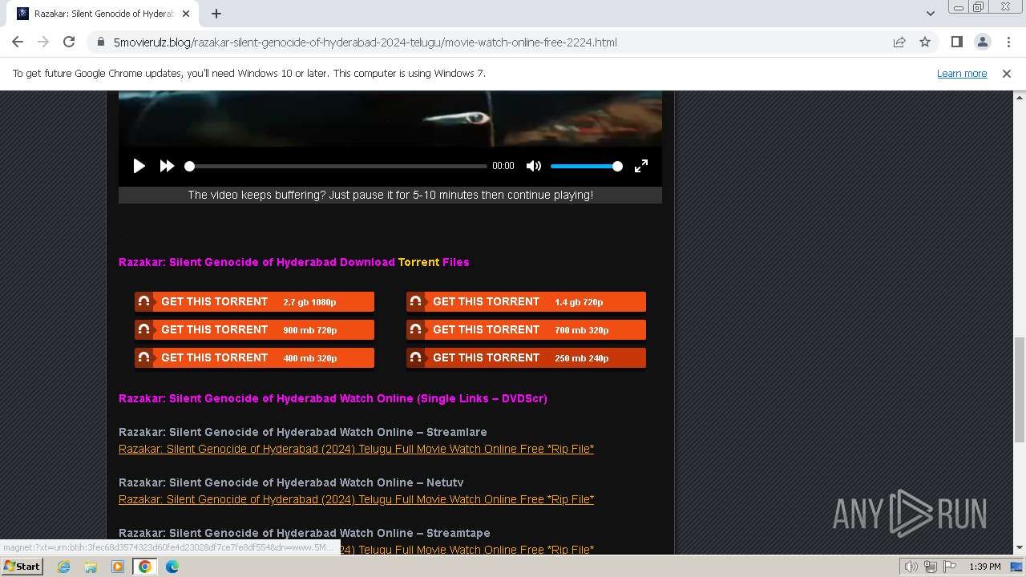Select the Razakar: Silent Genocide tab
The height and width of the screenshot is (577, 1026).
pyautogui.click(x=104, y=14)
